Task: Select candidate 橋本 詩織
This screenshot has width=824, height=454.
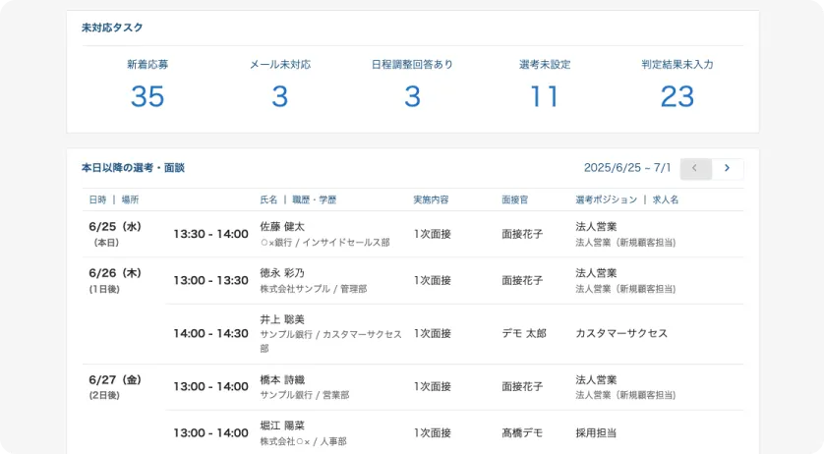Action: click(282, 379)
